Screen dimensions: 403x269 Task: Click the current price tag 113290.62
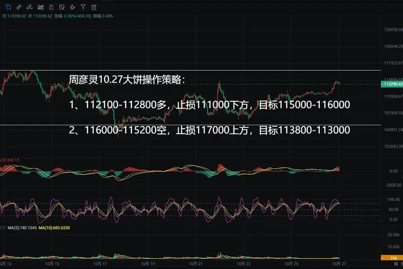392,84
